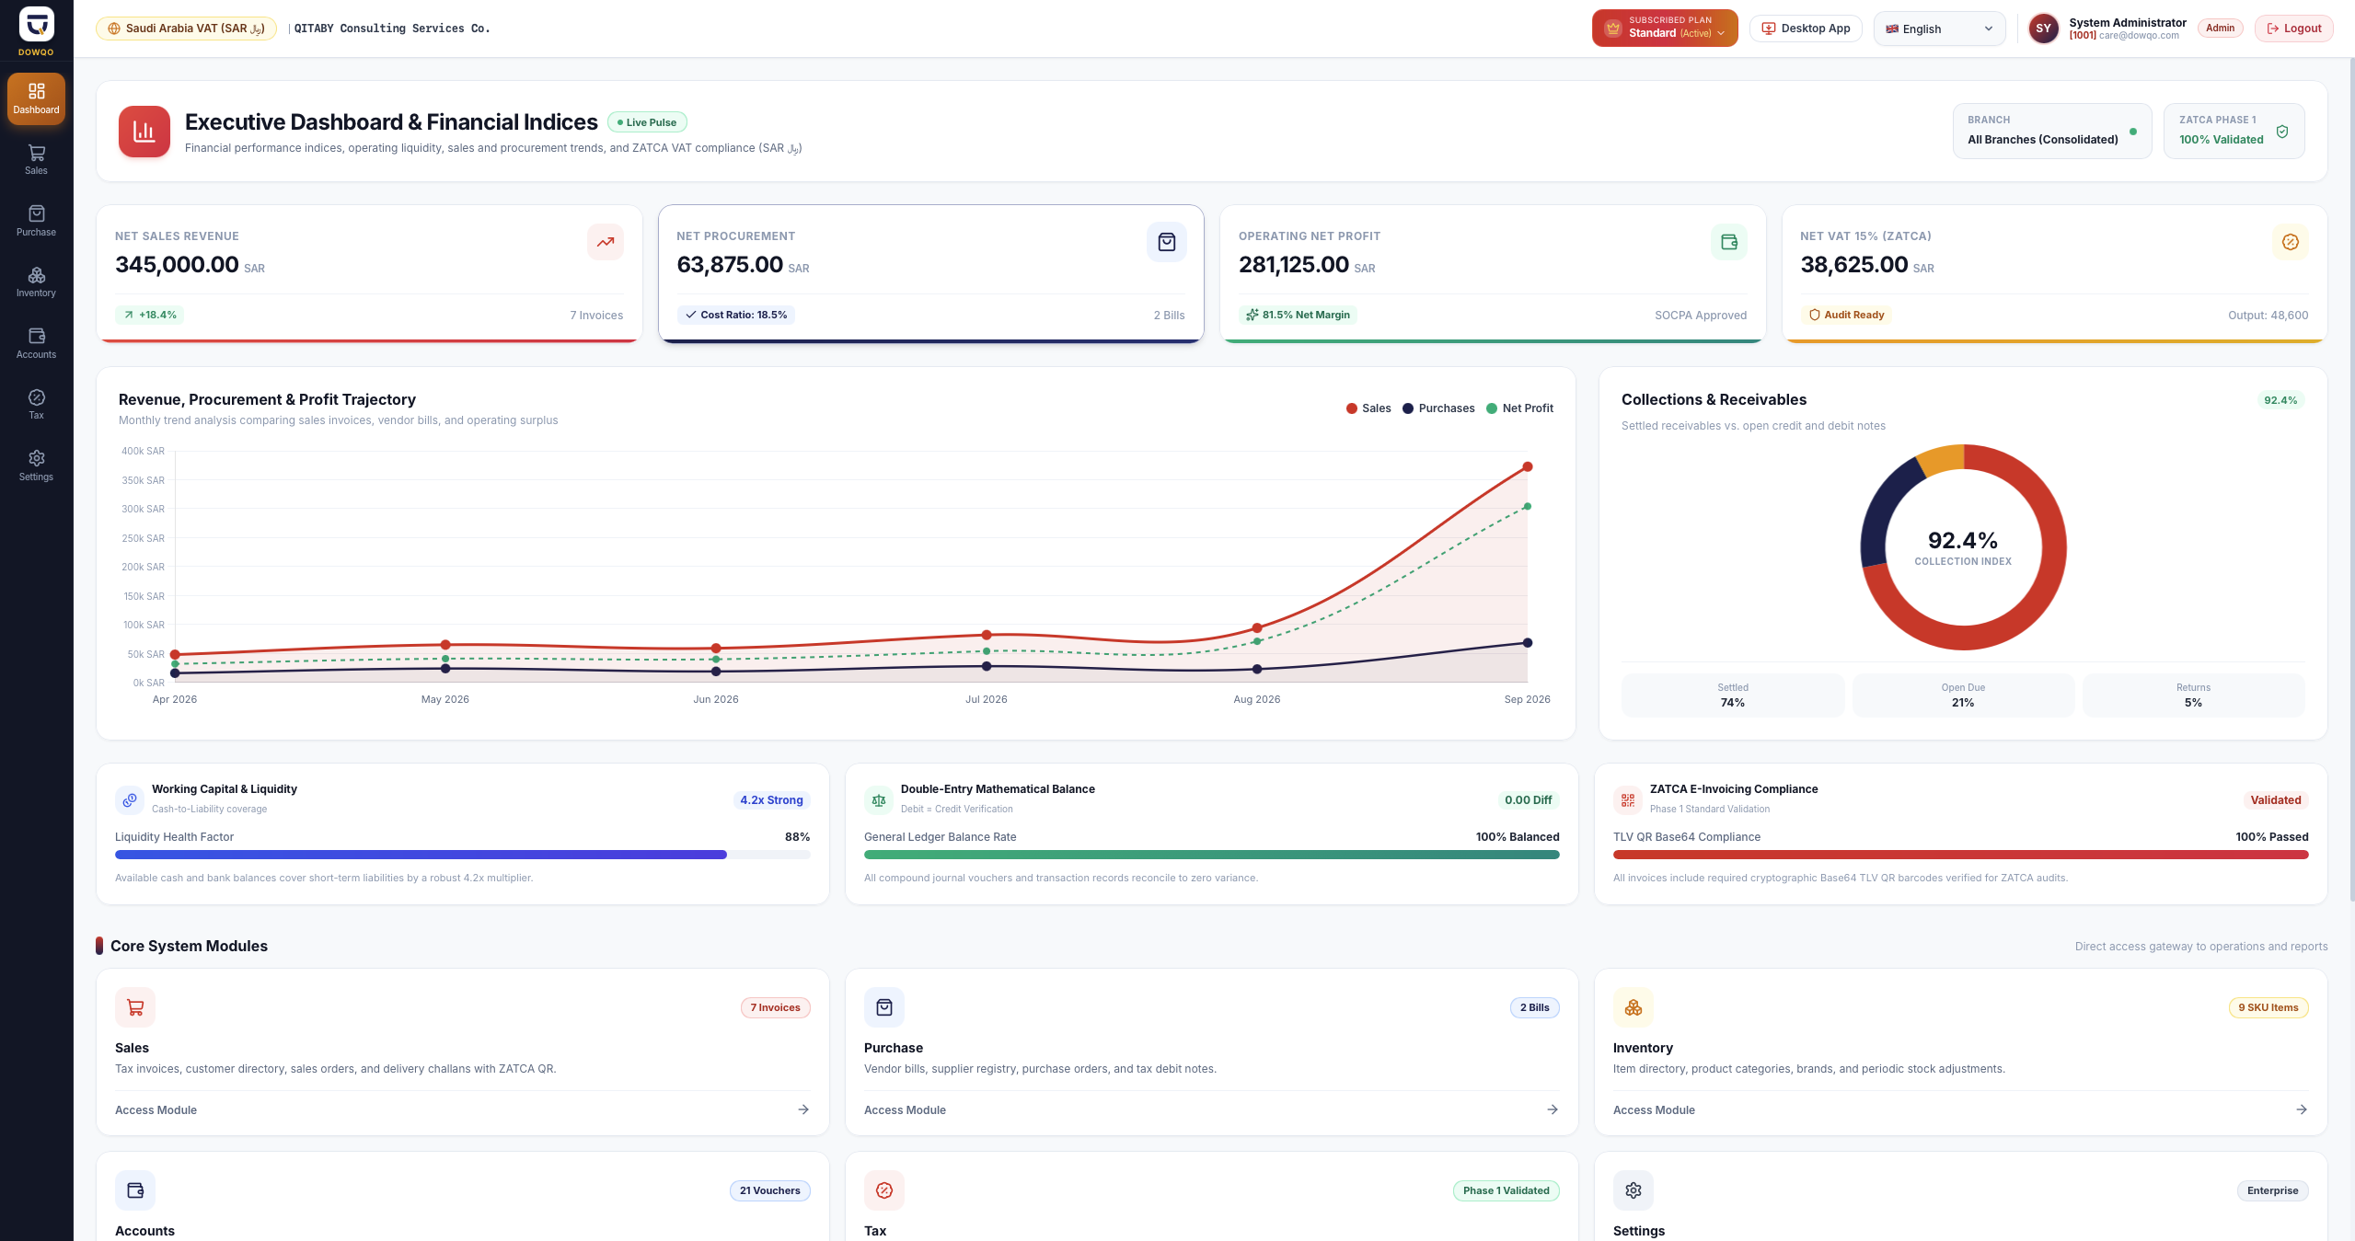Open Access Module link for Sales
This screenshot has height=1241, width=2355.
(x=156, y=1110)
